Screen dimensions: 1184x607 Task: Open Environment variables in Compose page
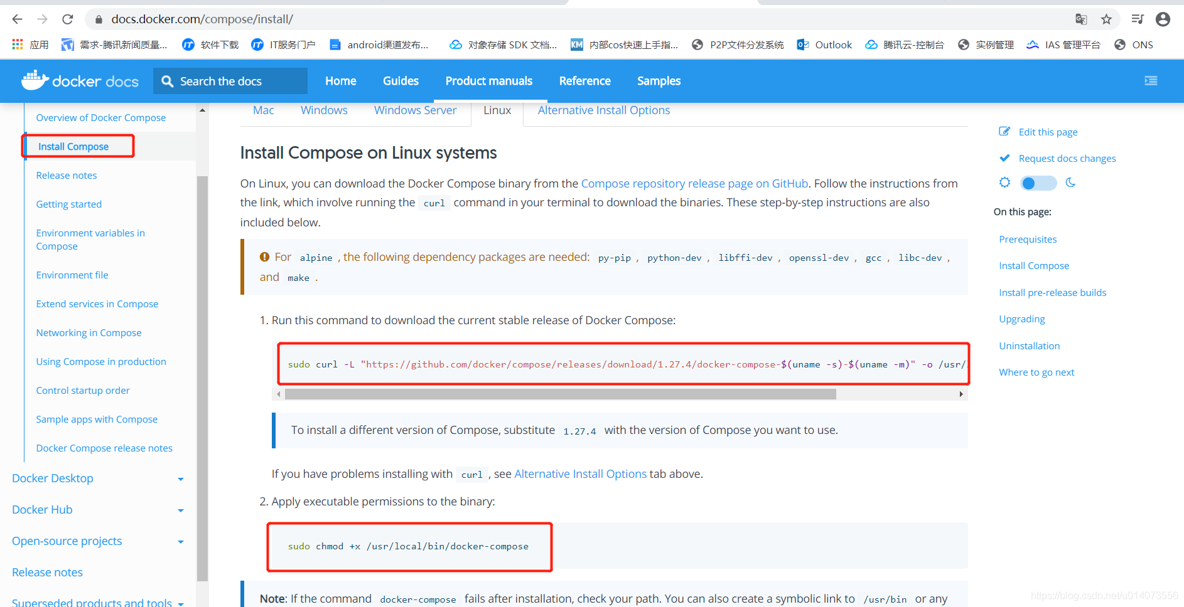[90, 240]
